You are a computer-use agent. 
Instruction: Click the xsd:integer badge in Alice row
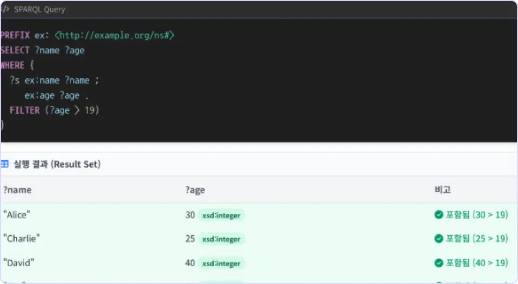(221, 215)
